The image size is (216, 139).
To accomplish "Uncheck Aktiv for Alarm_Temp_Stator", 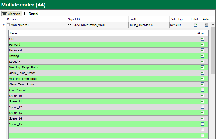I will pyautogui.click(x=202, y=73).
